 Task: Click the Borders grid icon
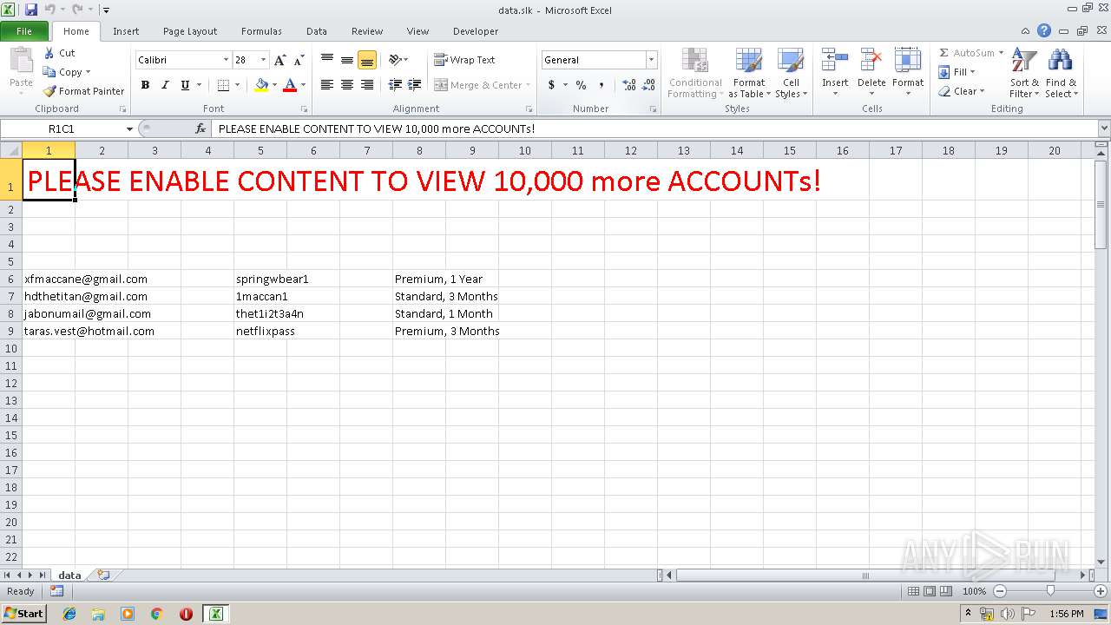[x=223, y=85]
